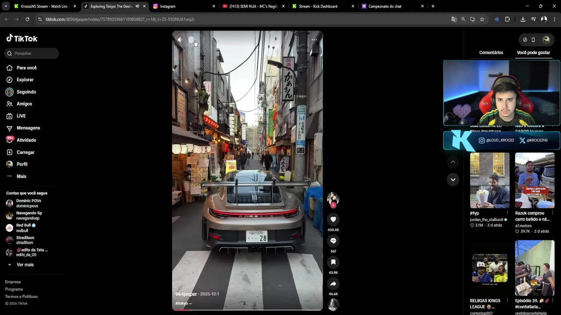Open the 964jasper creator name on the video
561x315 pixels.
click(186, 294)
